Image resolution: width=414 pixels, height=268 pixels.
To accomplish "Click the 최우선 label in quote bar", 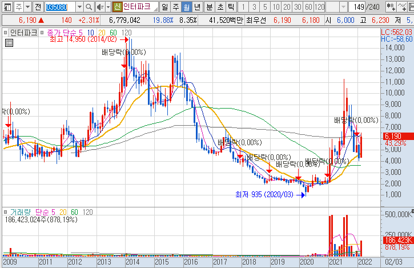I will [x=256, y=20].
